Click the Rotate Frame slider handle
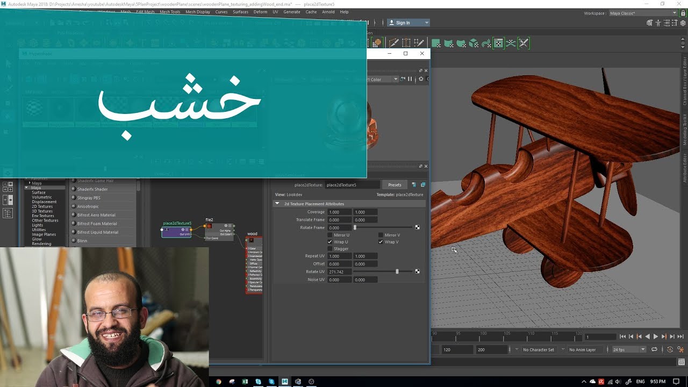Screen dimensions: 688x387 pyautogui.click(x=355, y=227)
